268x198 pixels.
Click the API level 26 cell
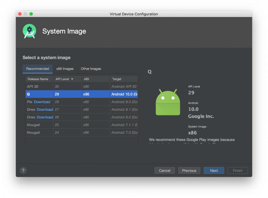68,117
